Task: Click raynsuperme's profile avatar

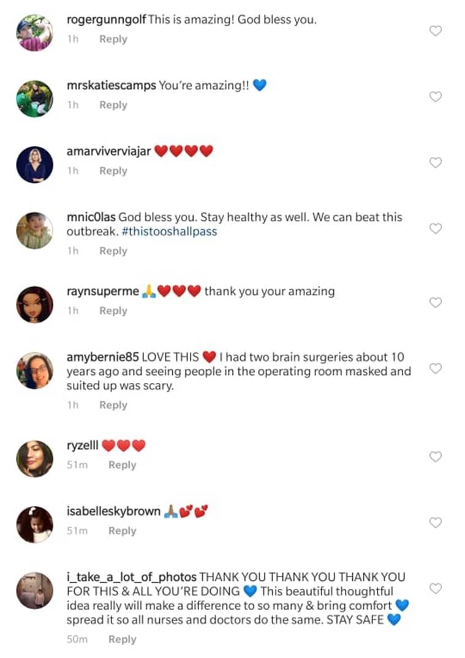Action: (x=34, y=304)
